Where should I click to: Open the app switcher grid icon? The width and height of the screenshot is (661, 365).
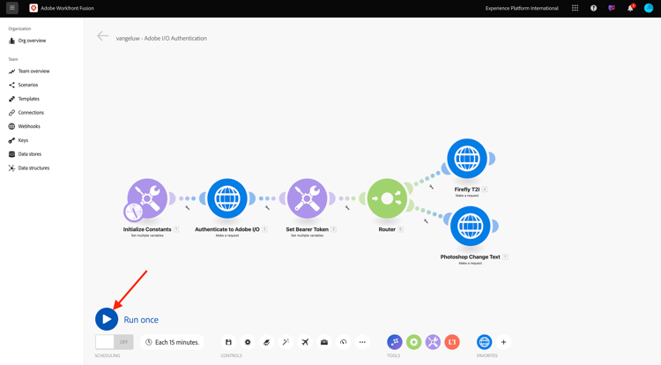tap(575, 8)
